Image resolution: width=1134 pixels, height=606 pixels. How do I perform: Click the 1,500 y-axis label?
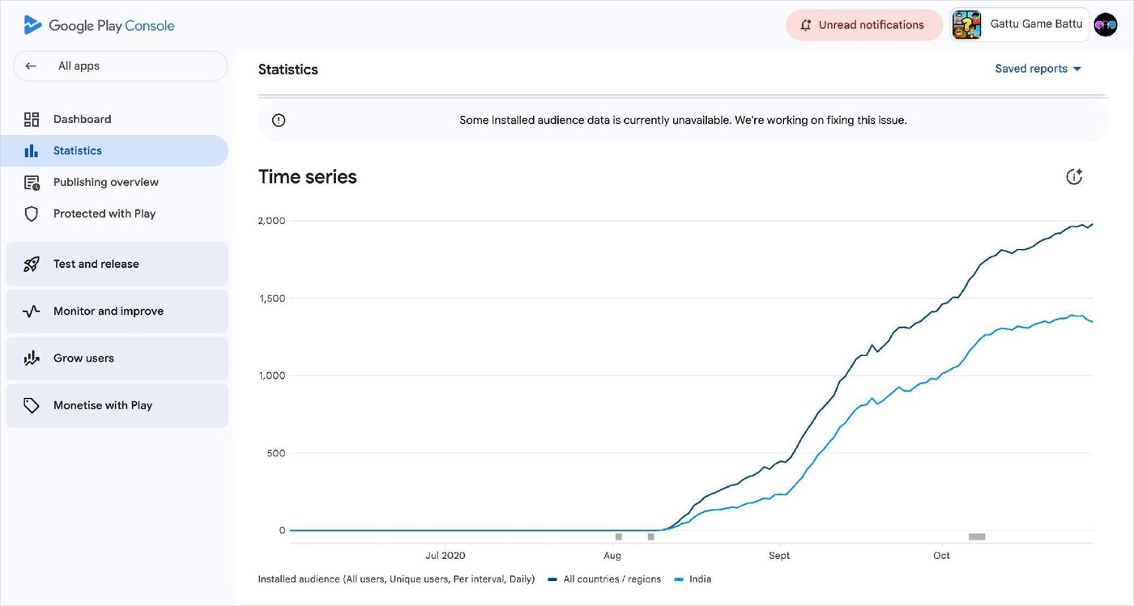pyautogui.click(x=271, y=299)
